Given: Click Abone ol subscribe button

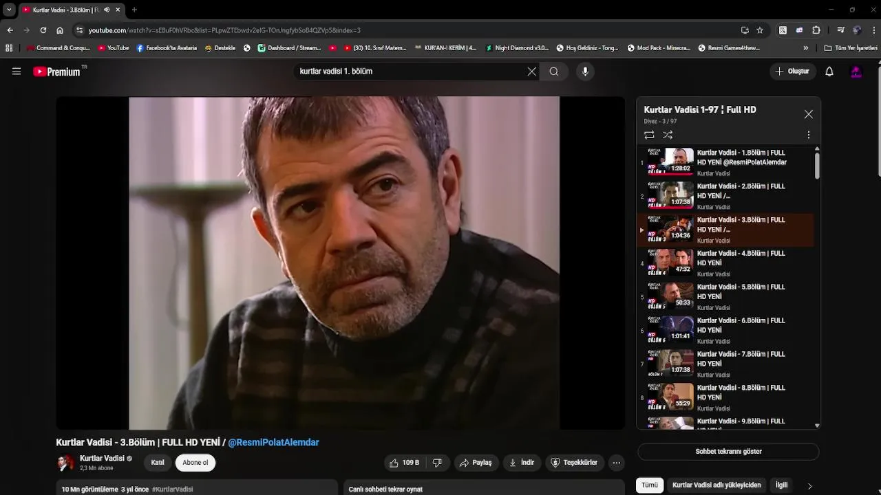Looking at the screenshot, I should [195, 463].
